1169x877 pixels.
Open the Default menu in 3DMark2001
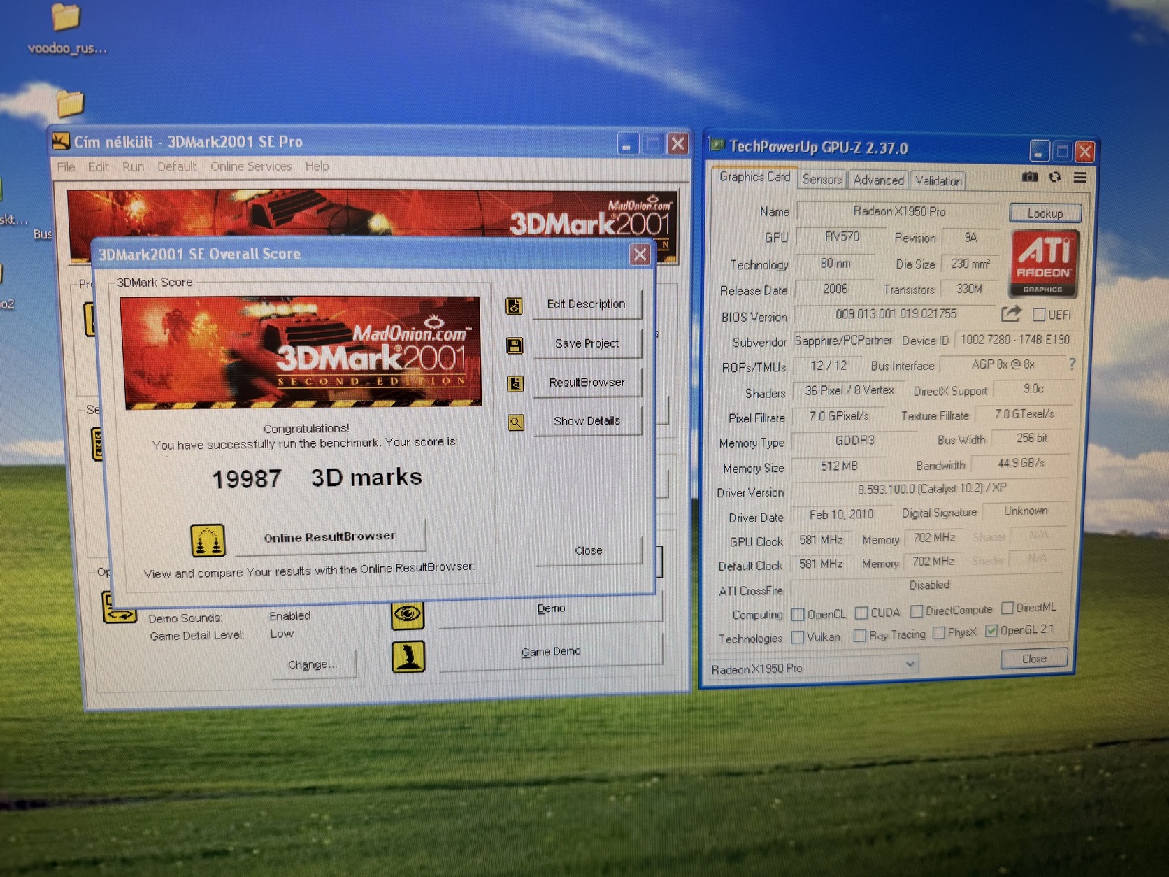[177, 166]
